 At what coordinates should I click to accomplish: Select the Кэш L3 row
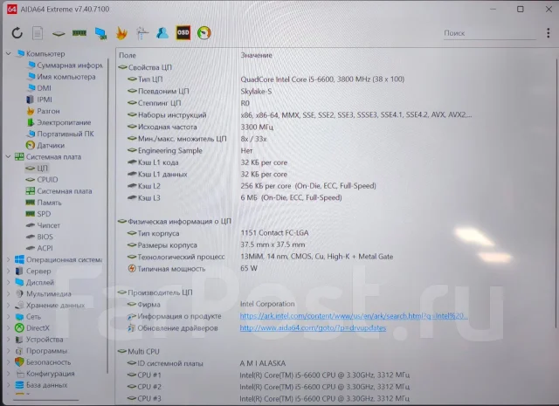tap(234, 197)
